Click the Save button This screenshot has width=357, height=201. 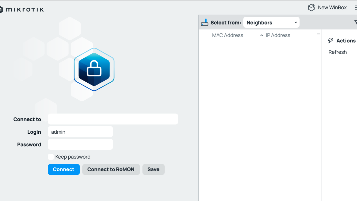(153, 169)
